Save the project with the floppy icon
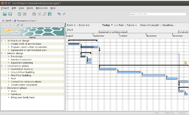189x115 pixels. 10,14
